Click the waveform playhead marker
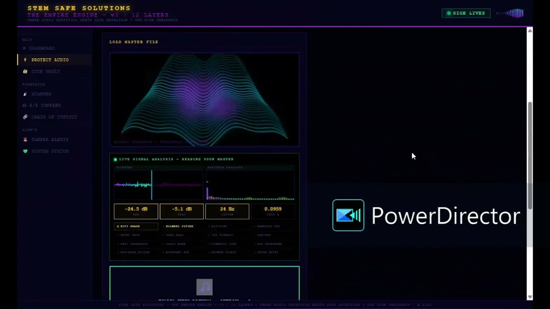 pos(152,185)
